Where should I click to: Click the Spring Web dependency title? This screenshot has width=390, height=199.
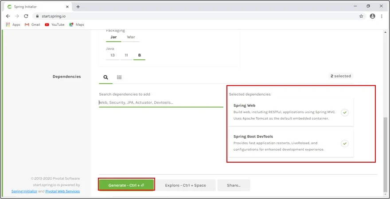click(x=244, y=105)
